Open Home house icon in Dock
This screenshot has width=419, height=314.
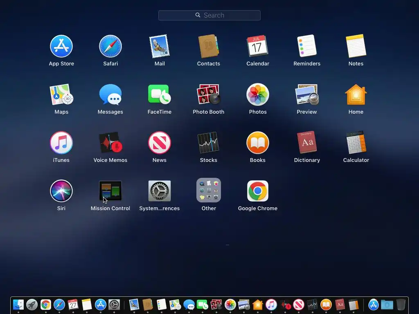(258, 304)
